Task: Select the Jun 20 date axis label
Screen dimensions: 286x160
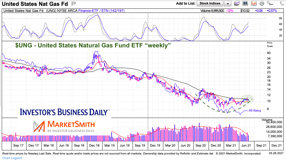Action: 186,145
